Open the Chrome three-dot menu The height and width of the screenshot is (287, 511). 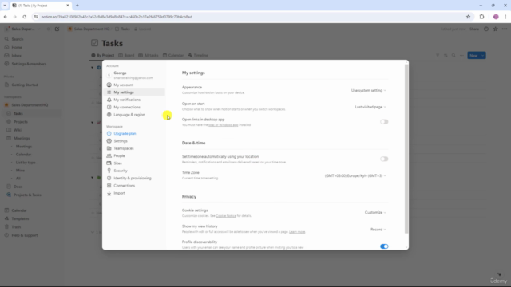[x=505, y=17]
